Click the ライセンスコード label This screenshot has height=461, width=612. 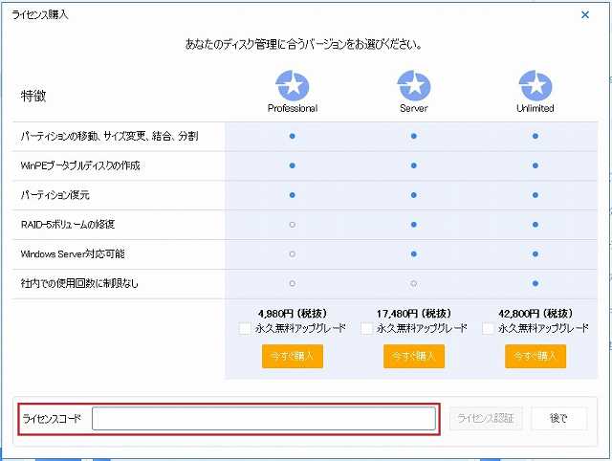(x=52, y=419)
